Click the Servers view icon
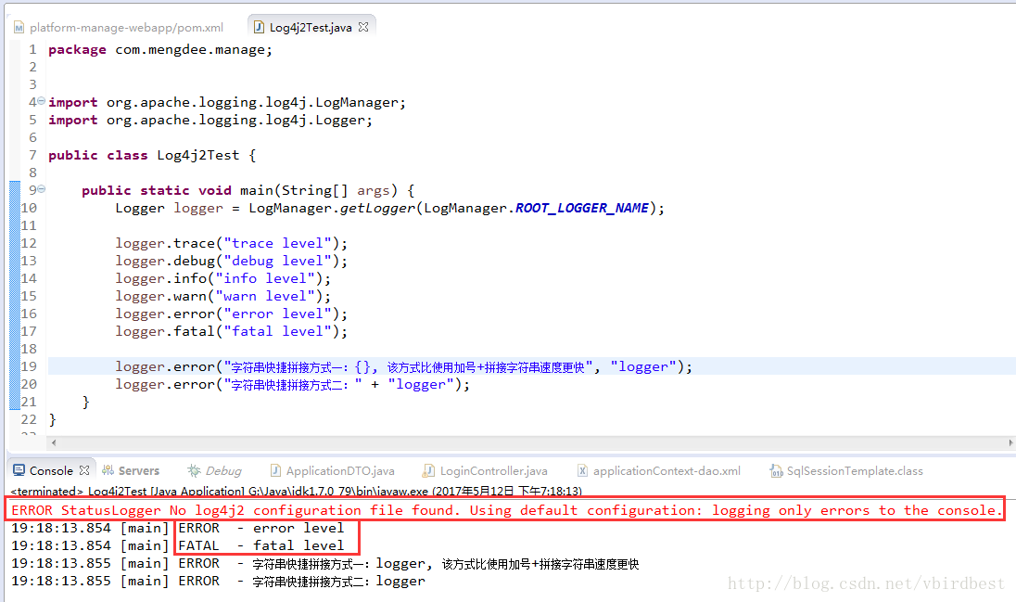This screenshot has width=1016, height=602. click(x=108, y=470)
